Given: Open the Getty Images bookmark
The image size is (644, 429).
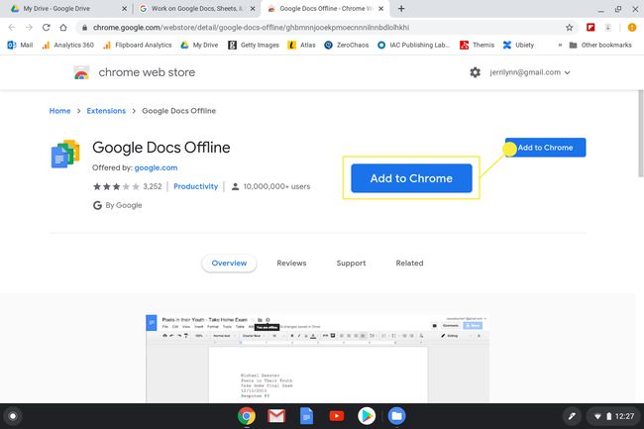Looking at the screenshot, I should coord(254,46).
